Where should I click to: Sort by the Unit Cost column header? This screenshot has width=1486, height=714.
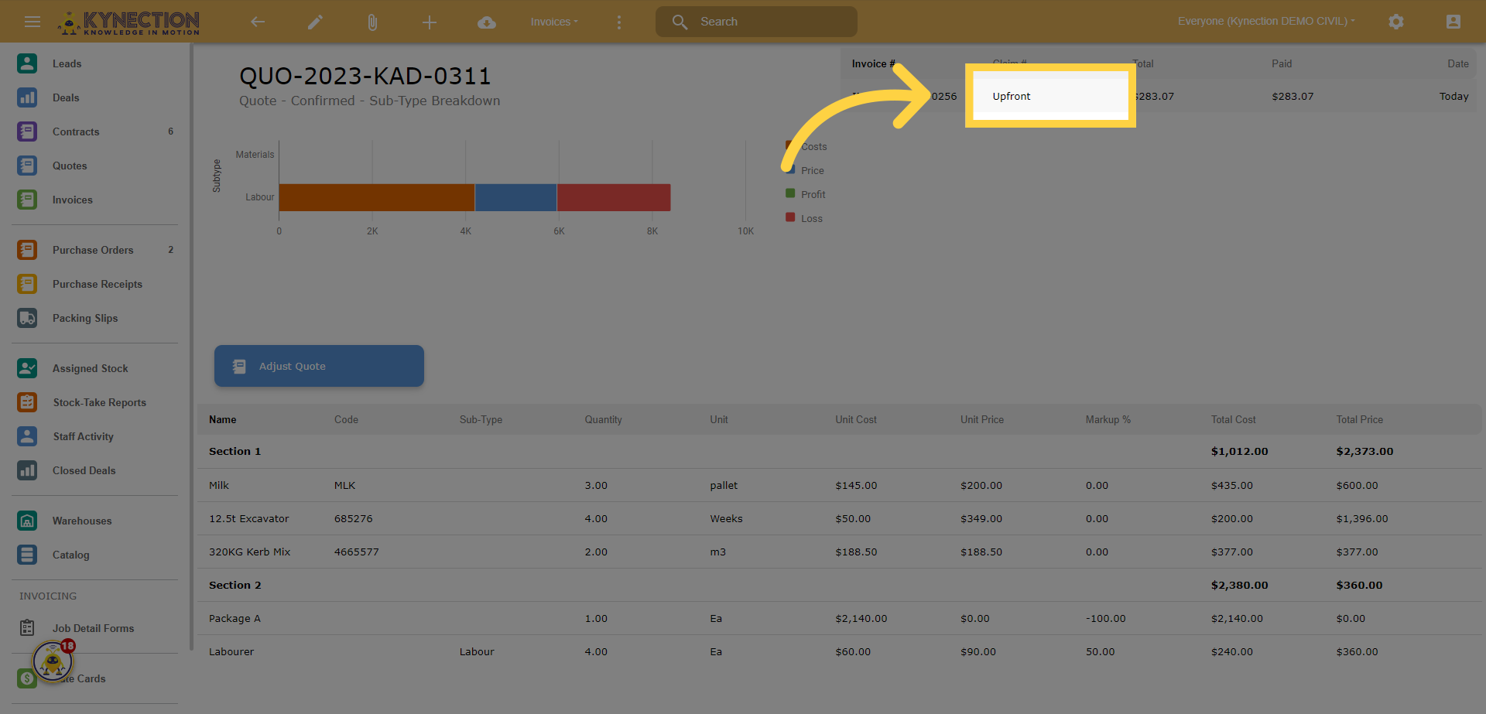[x=856, y=419]
